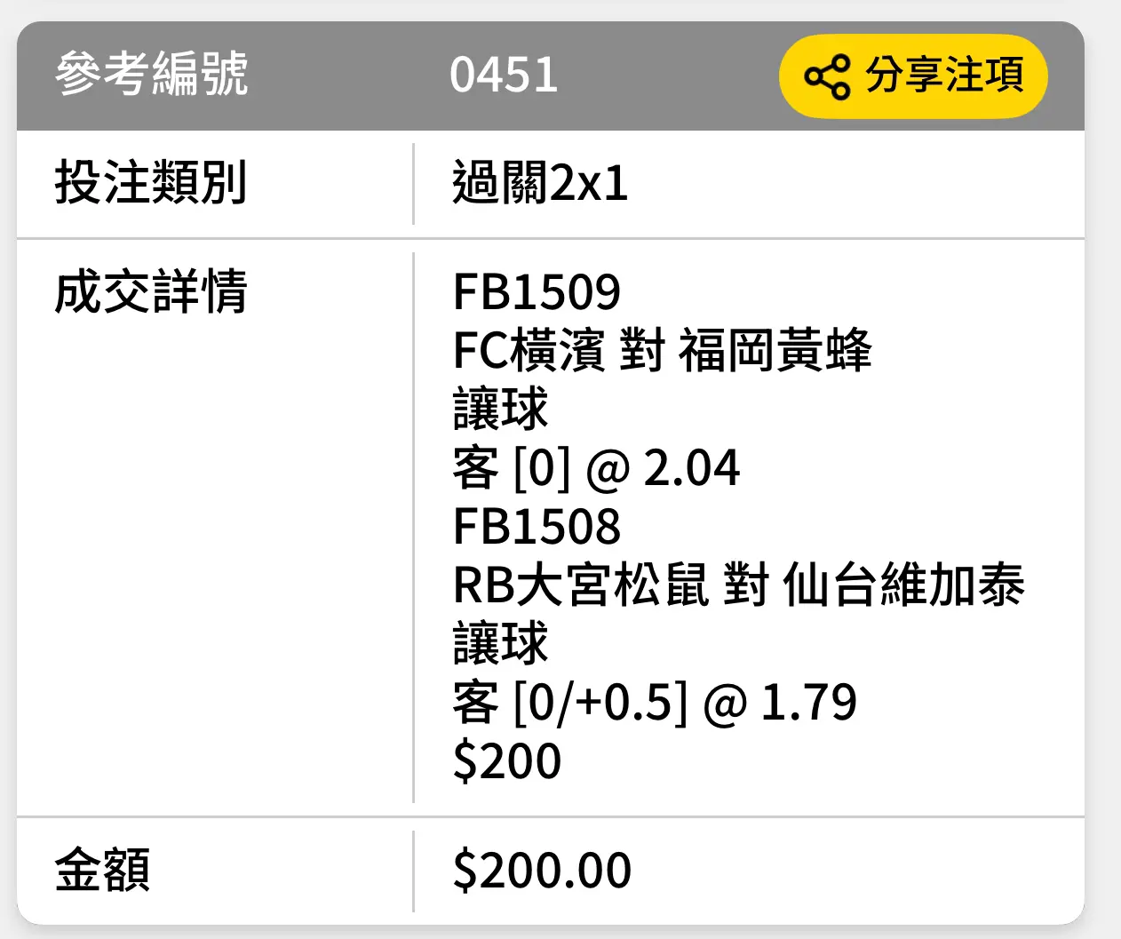Select the 過關2x1 bet type text
Image resolution: width=1121 pixels, height=939 pixels.
[x=540, y=183]
